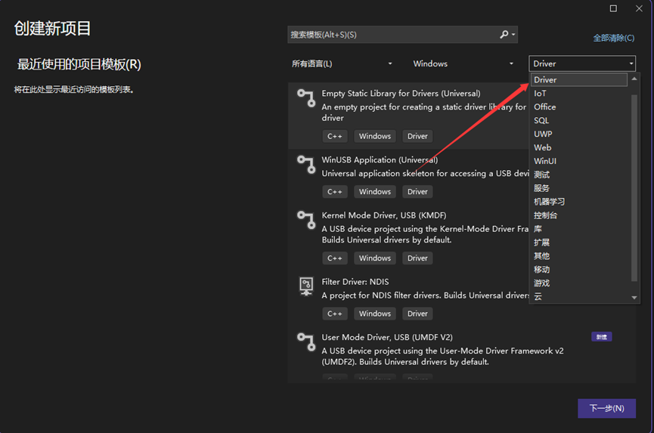Select 移动 from the project type list
654x433 pixels.
580,269
